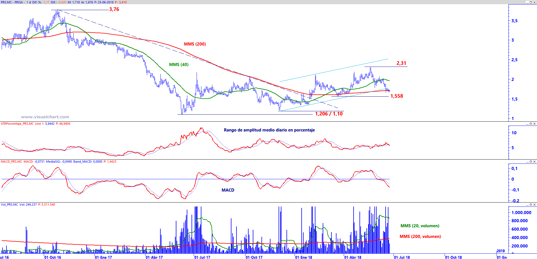Select the '3,76' high price annotation

click(x=114, y=9)
